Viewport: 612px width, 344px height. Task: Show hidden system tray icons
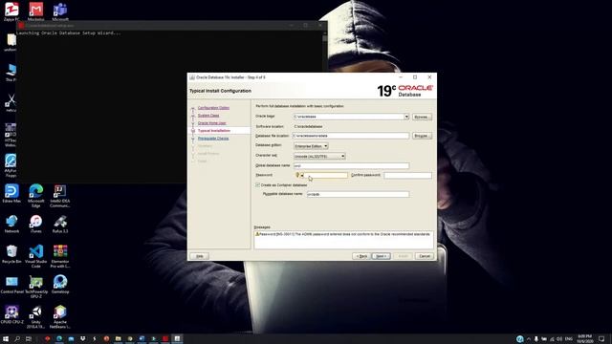pos(529,339)
